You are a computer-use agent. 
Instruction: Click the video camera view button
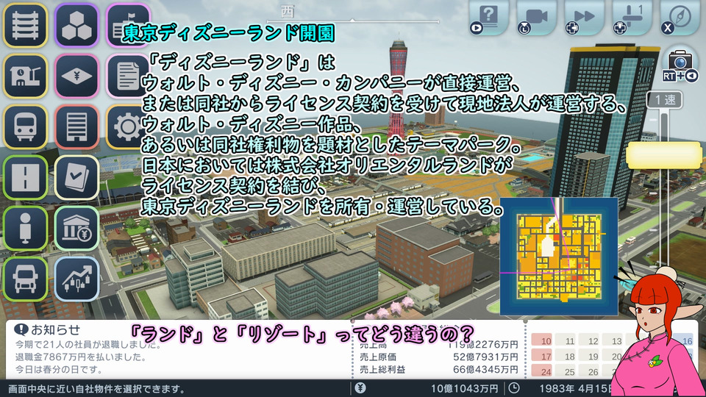click(x=537, y=17)
